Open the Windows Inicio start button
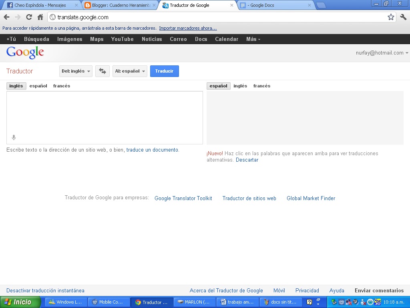This screenshot has width=410, height=308. click(20, 302)
